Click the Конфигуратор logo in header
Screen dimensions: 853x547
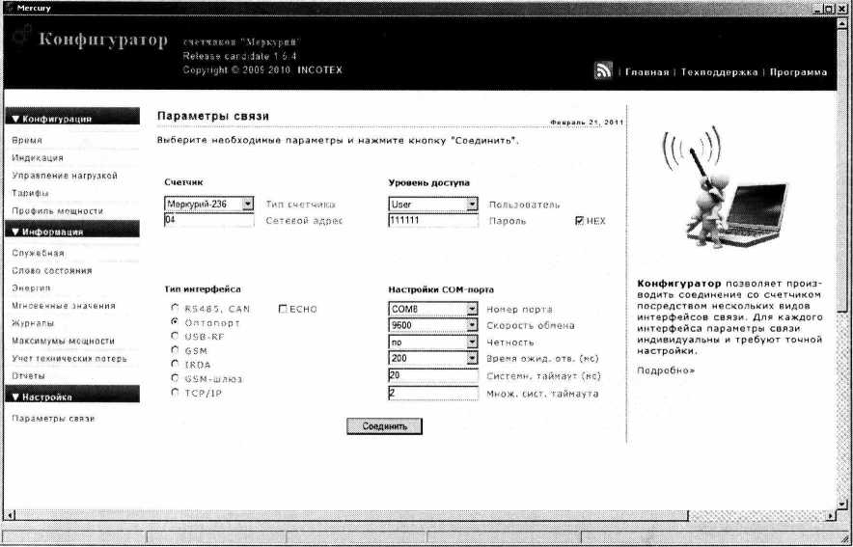pos(103,40)
